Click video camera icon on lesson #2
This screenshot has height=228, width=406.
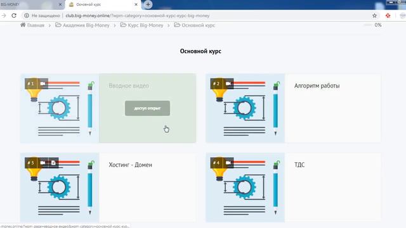click(228, 84)
